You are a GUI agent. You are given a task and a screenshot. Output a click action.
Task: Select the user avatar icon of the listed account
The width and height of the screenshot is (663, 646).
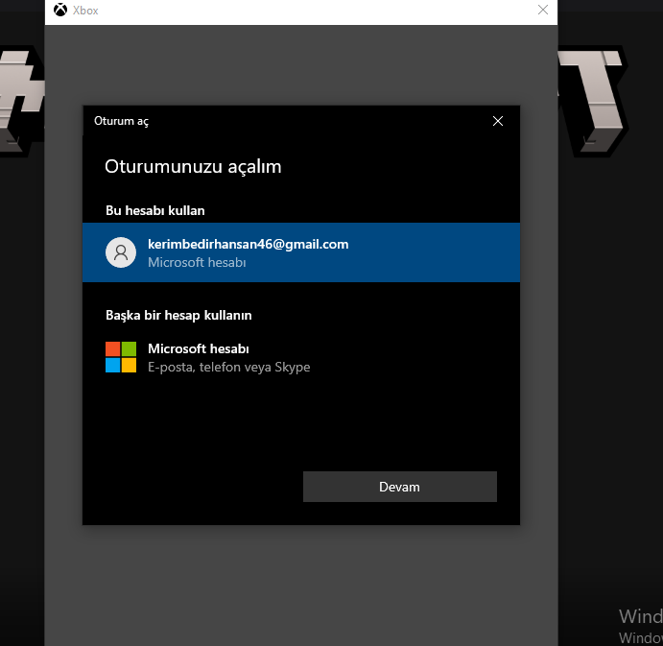point(121,252)
